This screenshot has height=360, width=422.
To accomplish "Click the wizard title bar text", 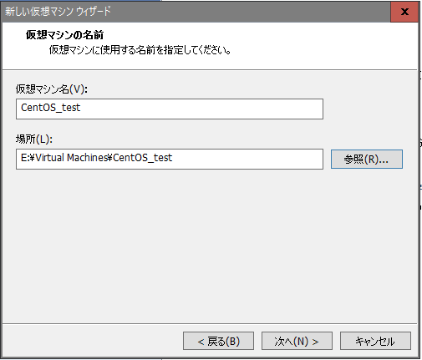I will 58,12.
